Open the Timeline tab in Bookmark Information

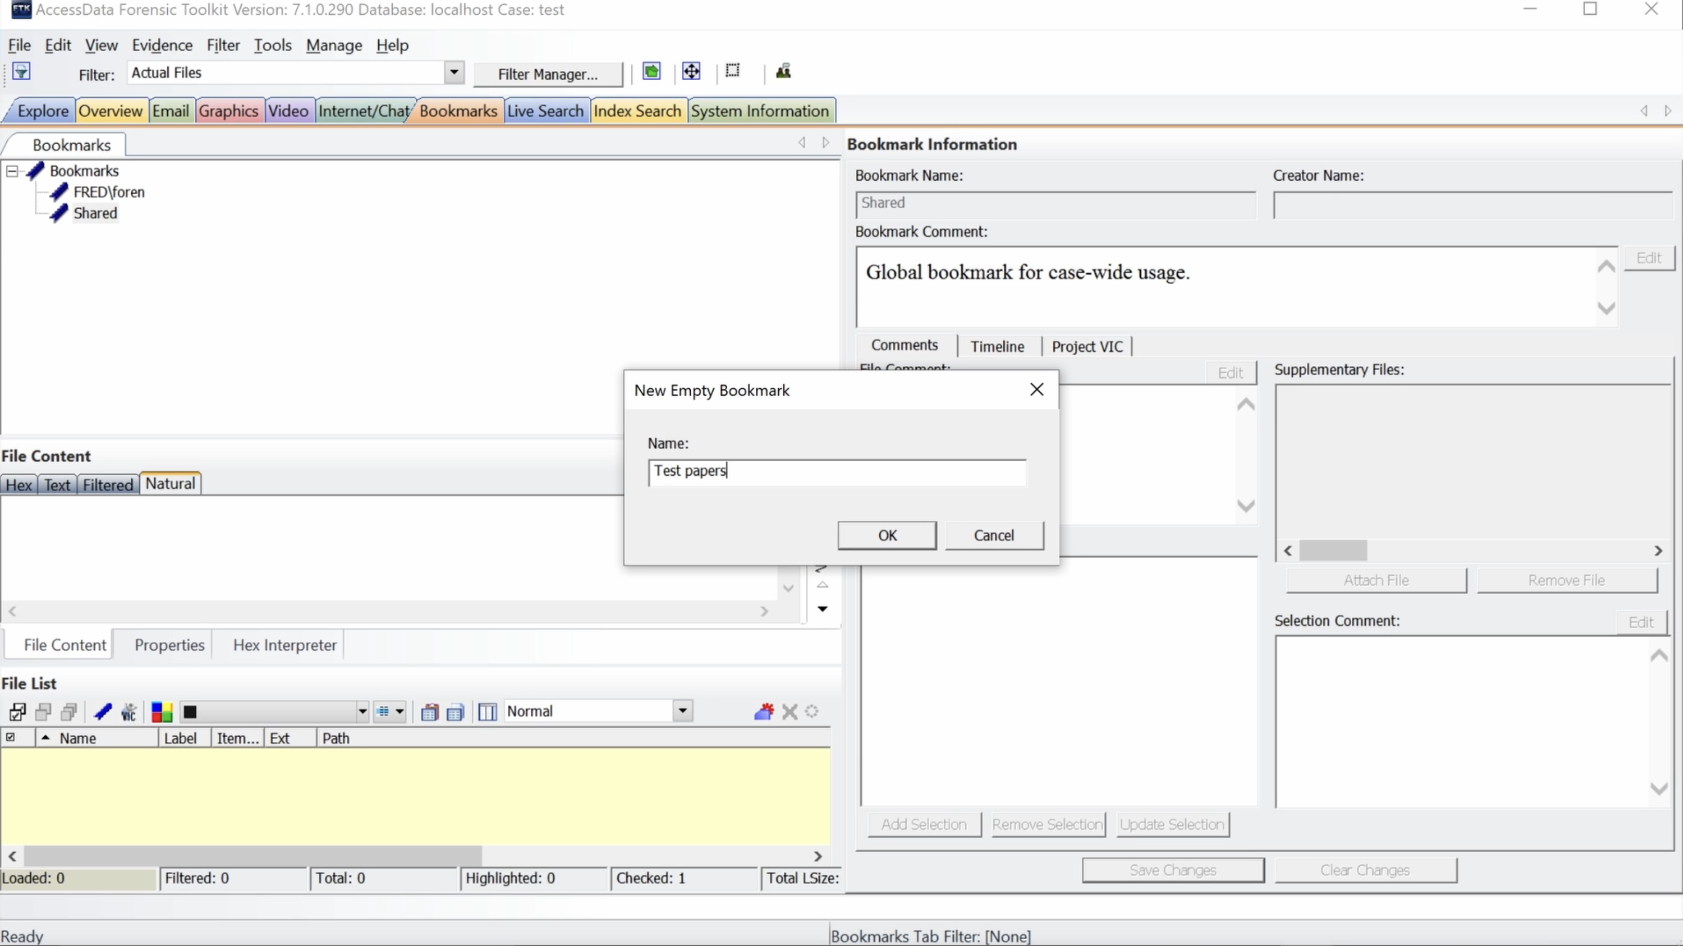(997, 346)
